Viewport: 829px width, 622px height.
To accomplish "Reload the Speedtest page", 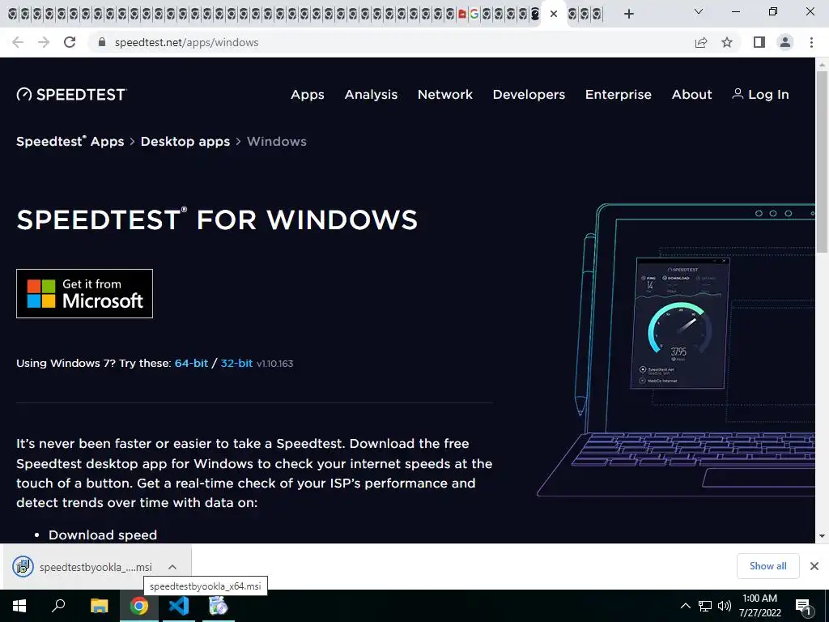I will pyautogui.click(x=70, y=42).
